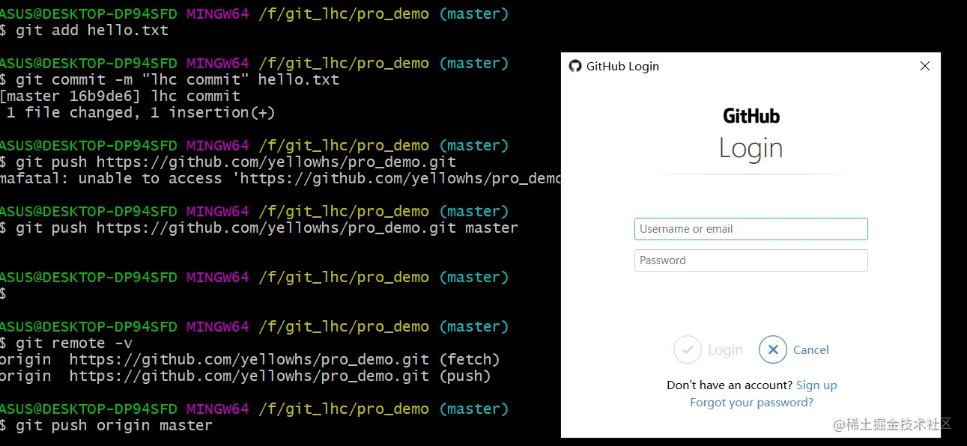The image size is (967, 446).
Task: Click the 'GitHub Login' window title text
Action: [622, 66]
